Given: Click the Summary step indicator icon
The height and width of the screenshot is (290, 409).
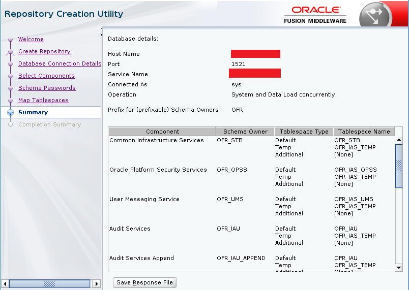Looking at the screenshot, I should point(11,113).
